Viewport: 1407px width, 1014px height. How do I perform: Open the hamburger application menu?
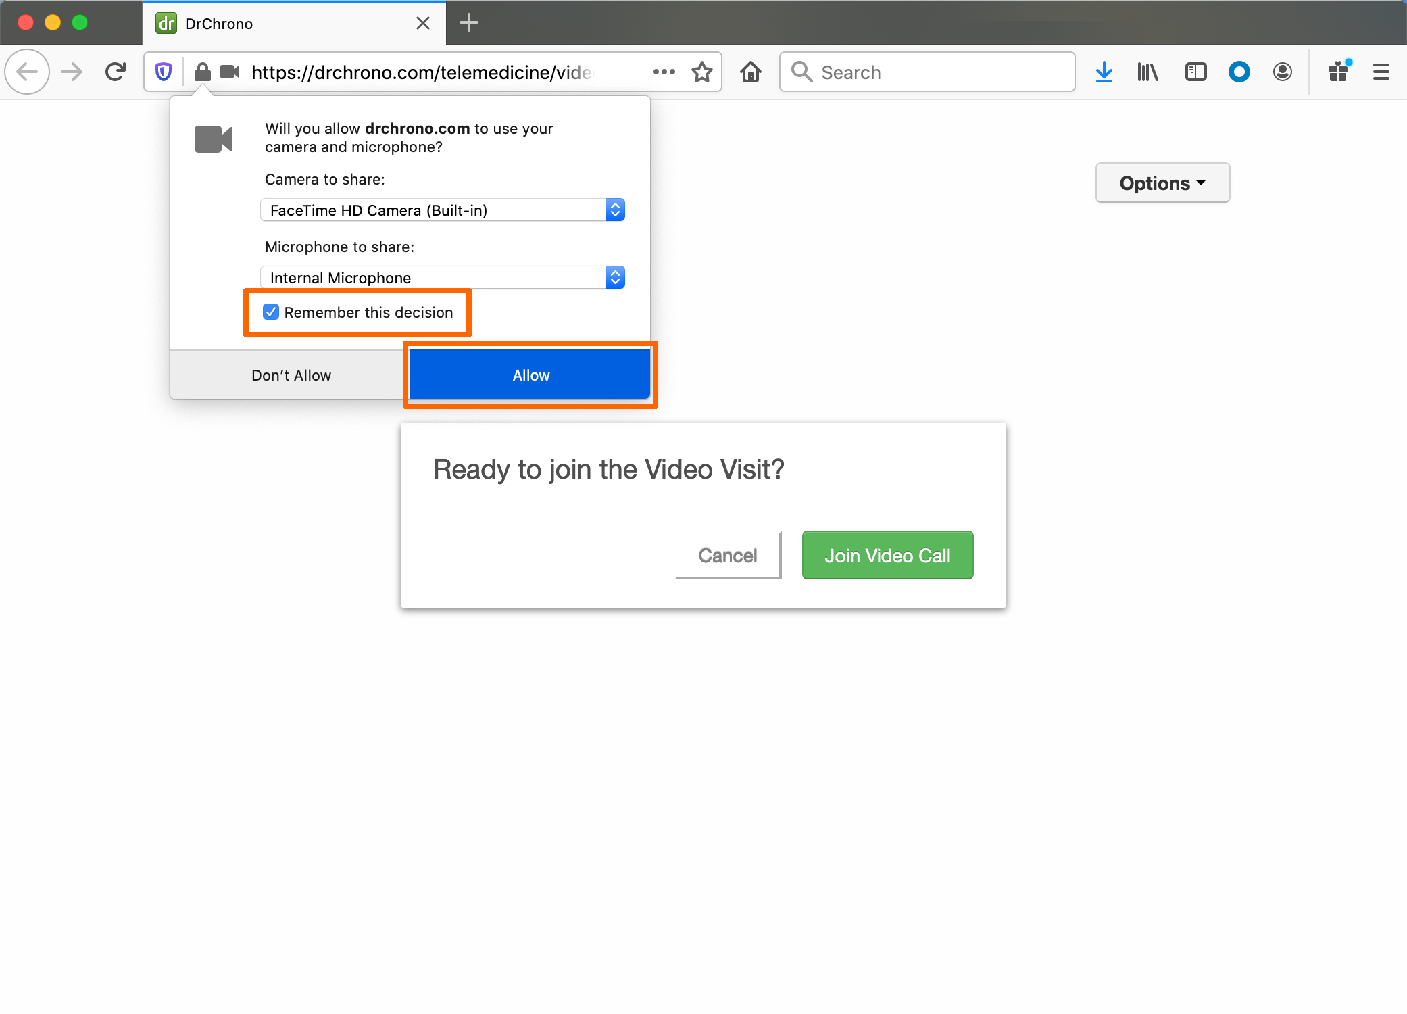[1381, 72]
